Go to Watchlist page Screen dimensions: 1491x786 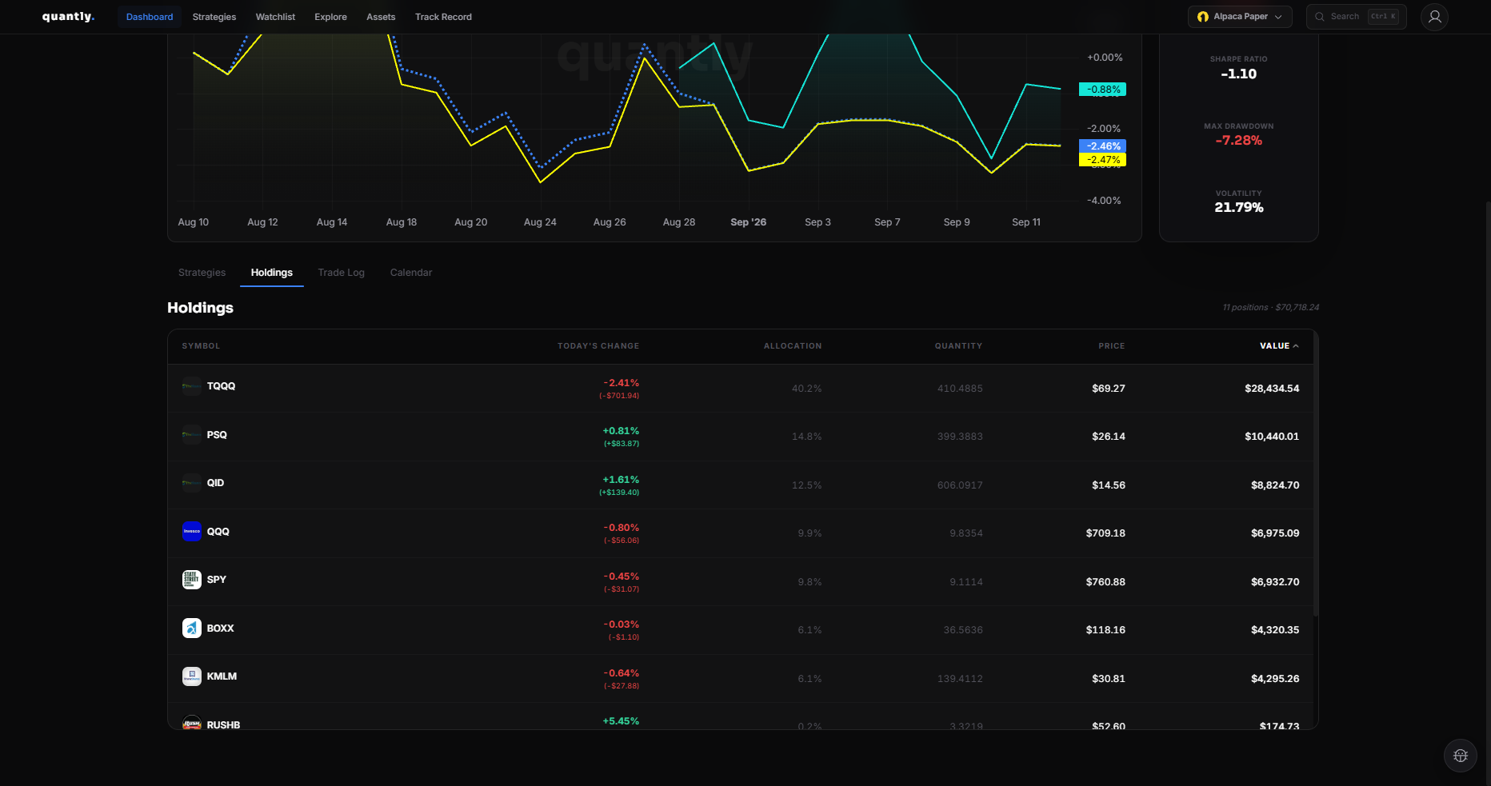275,17
